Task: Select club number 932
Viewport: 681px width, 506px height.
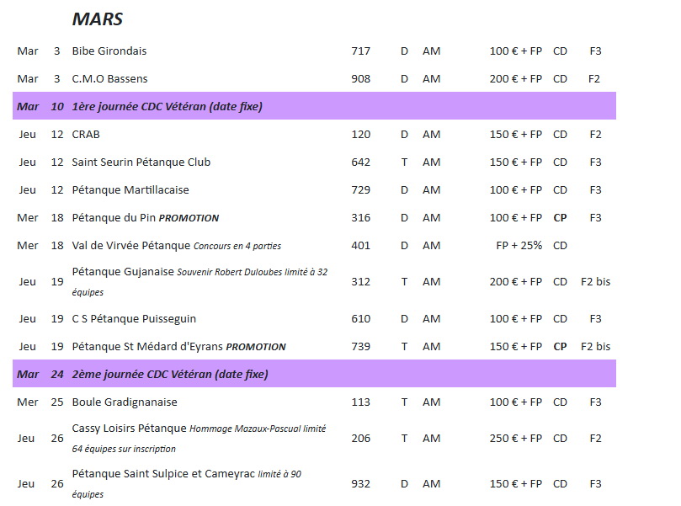Action: pyautogui.click(x=360, y=484)
